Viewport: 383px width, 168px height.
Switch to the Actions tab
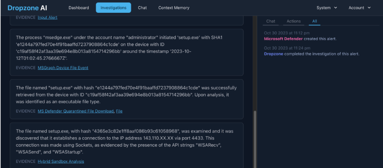pos(293,21)
